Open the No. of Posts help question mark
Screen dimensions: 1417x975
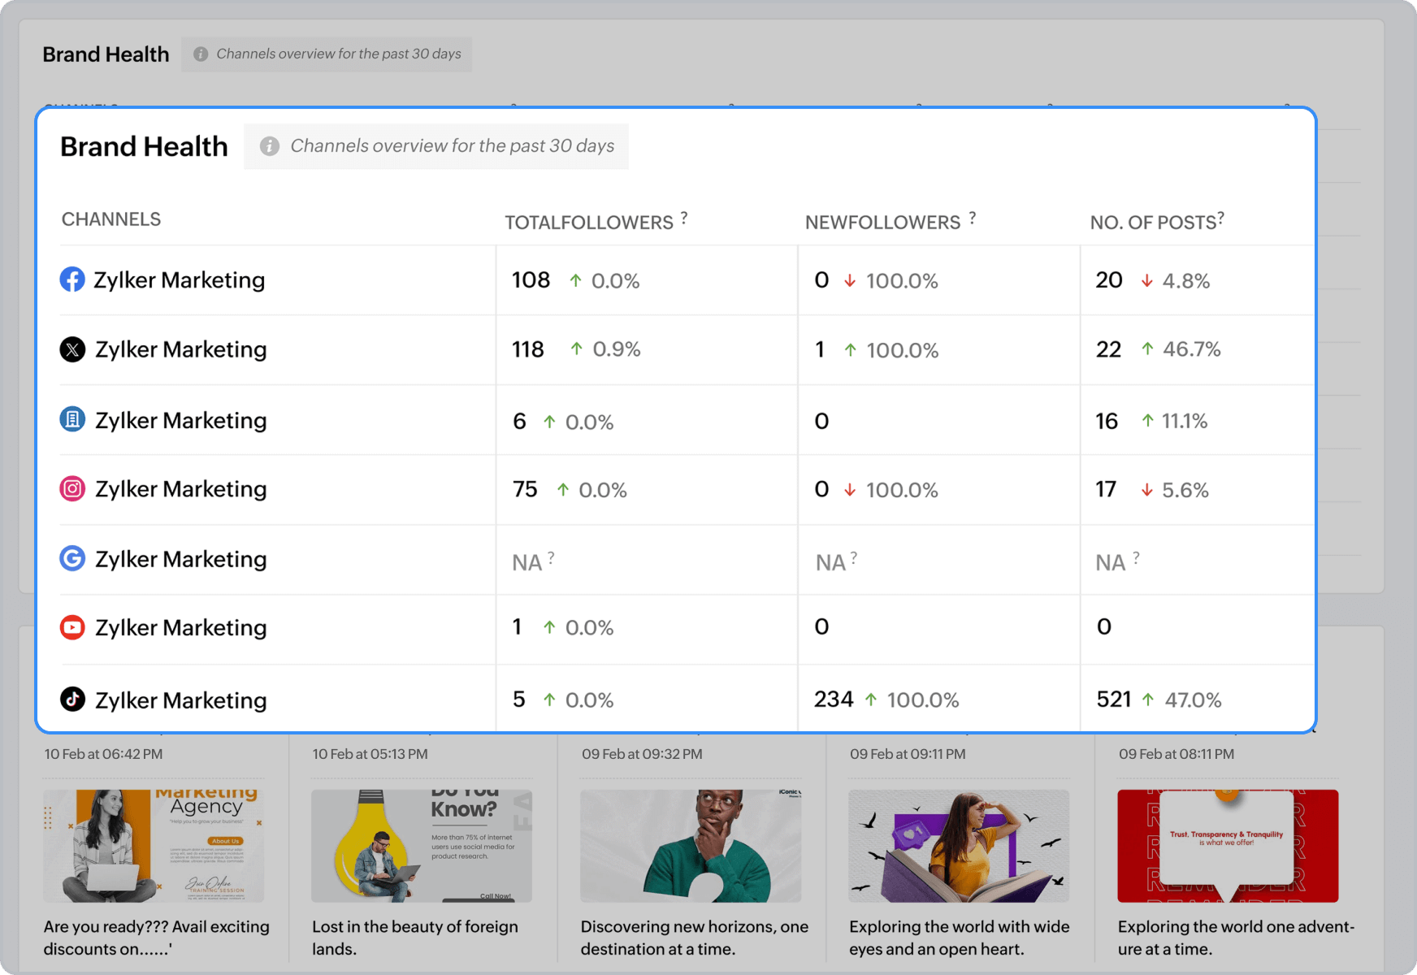(1220, 218)
